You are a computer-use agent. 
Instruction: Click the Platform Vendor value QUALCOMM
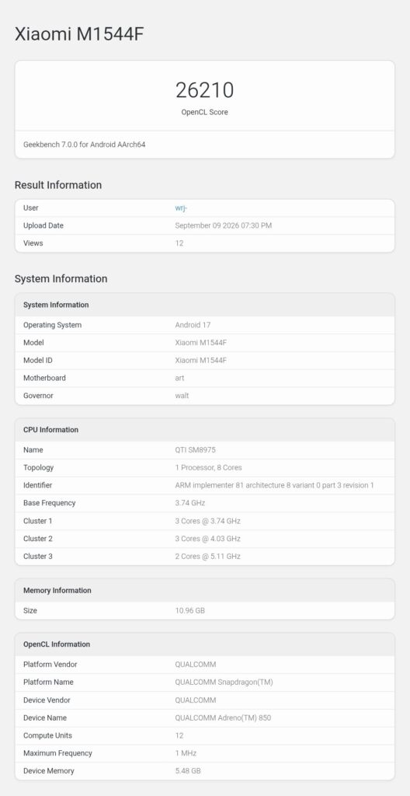[196, 665]
